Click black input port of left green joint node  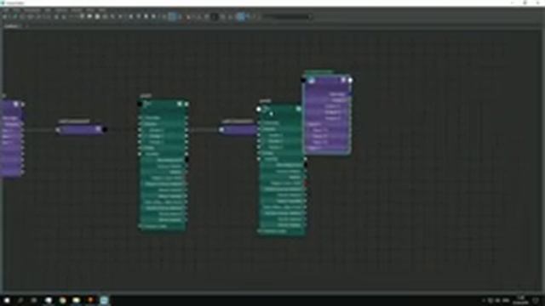pyautogui.click(x=140, y=104)
